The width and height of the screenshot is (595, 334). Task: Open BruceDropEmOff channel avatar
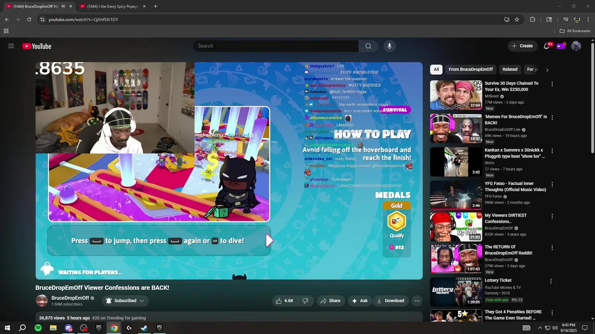pos(42,301)
